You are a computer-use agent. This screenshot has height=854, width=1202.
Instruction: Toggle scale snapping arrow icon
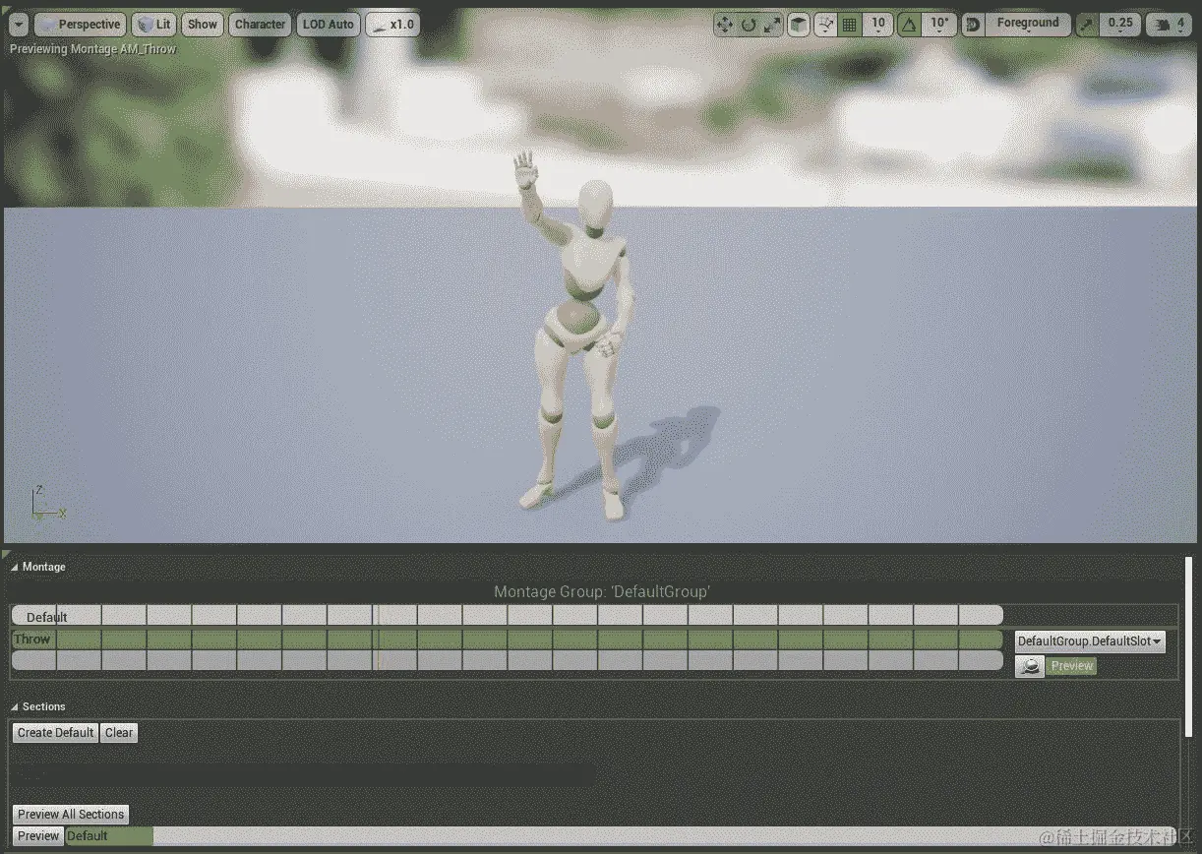tap(1087, 25)
